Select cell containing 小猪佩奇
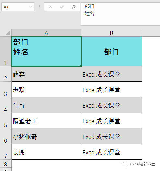 click(46, 136)
